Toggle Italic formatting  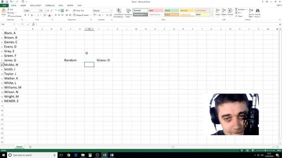28,15
